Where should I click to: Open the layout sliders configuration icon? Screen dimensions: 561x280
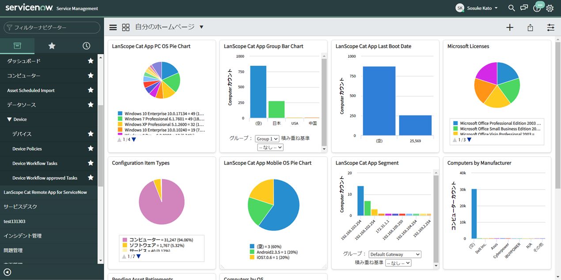[550, 27]
